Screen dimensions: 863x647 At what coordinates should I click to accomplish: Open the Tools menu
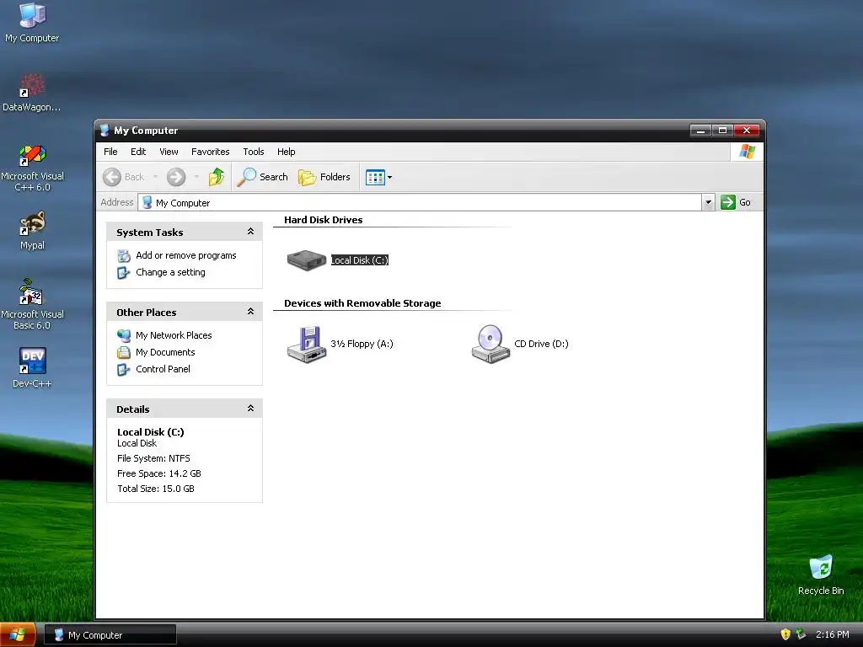[254, 152]
